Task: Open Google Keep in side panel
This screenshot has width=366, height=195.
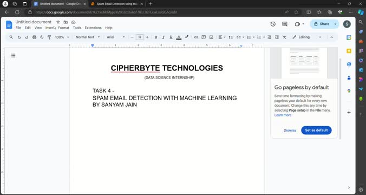Action: tap(349, 51)
